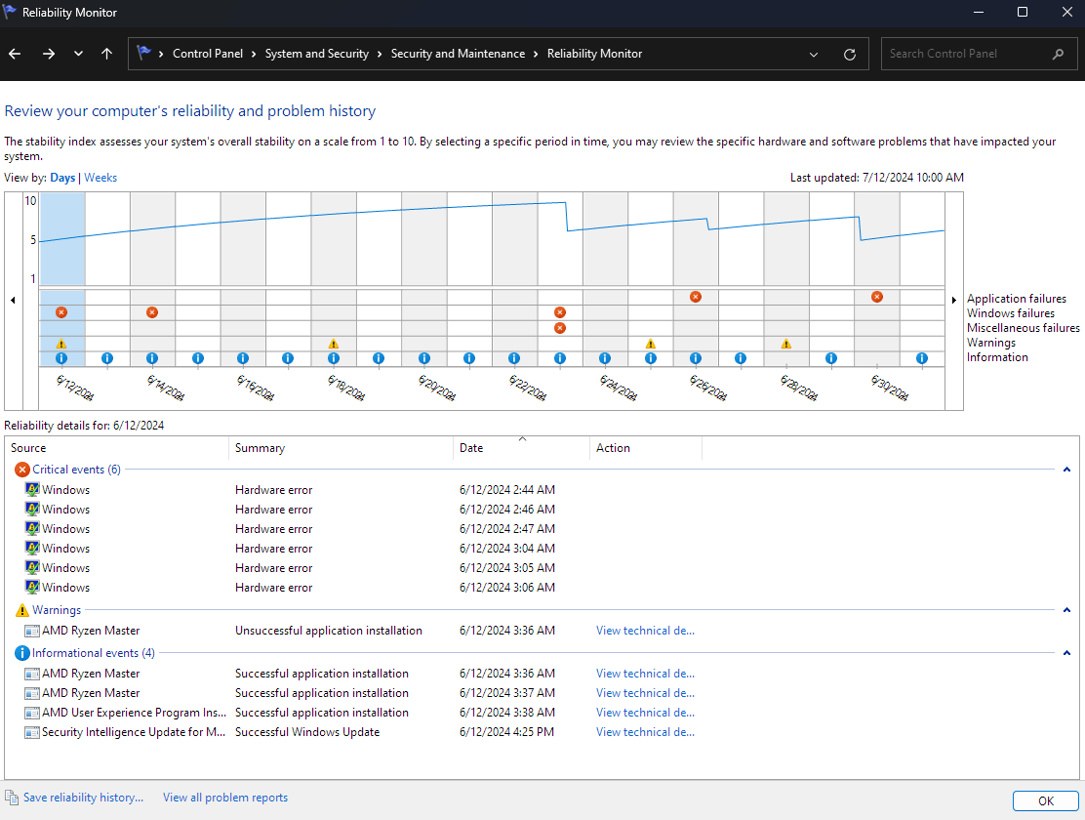Screen dimensions: 1085x820
Task: Switch the chart view to Days
Action: pos(62,178)
